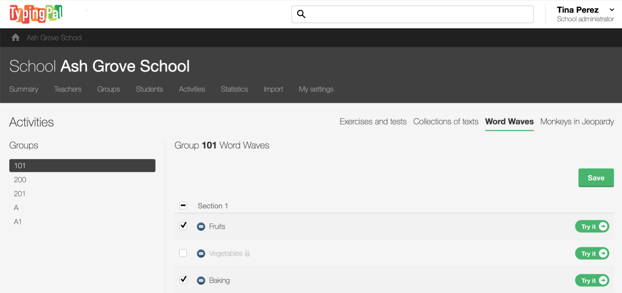The height and width of the screenshot is (293, 622).
Task: Click the blue icon beside Vegetables
Action: point(201,254)
